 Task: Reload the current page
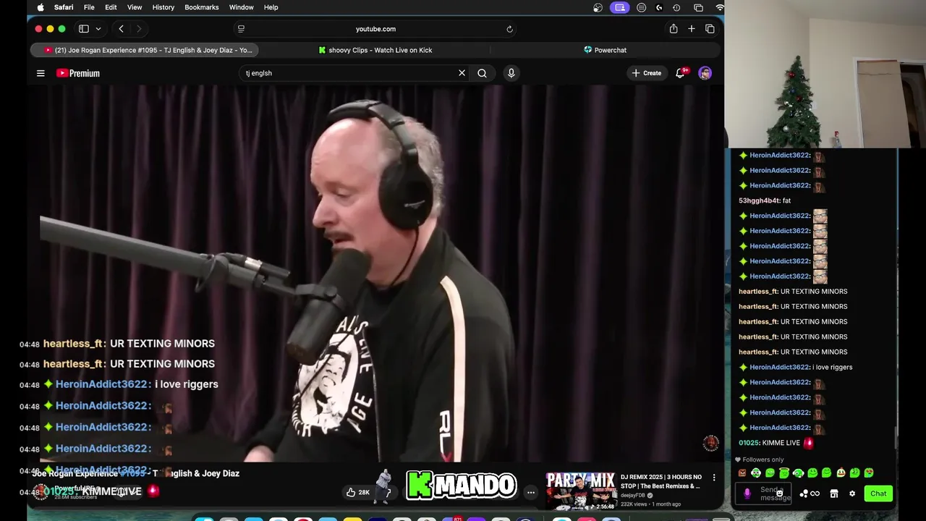[x=509, y=29]
